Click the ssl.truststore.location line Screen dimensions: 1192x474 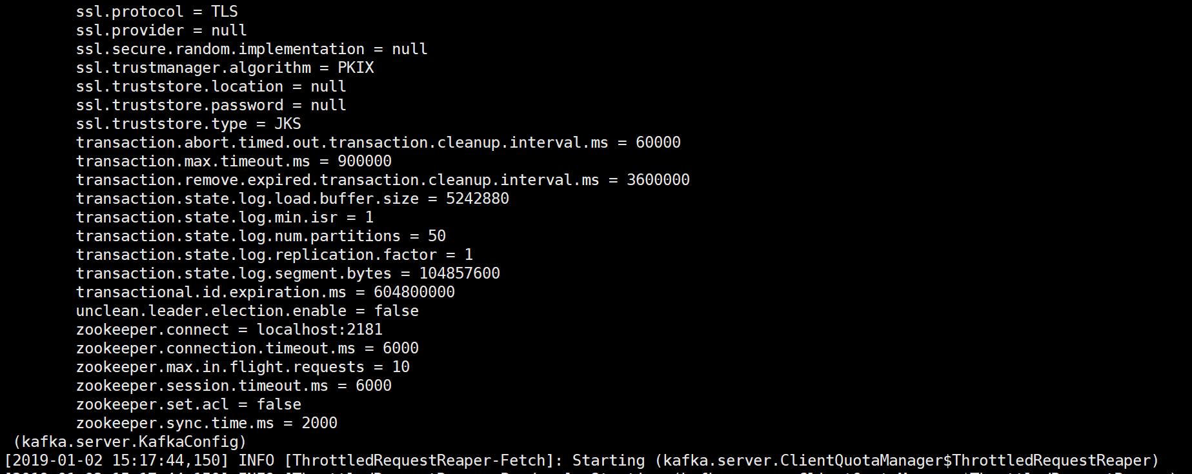click(211, 86)
